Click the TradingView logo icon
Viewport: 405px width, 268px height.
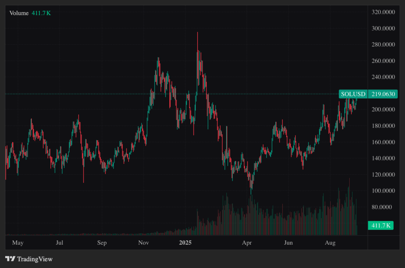10,259
